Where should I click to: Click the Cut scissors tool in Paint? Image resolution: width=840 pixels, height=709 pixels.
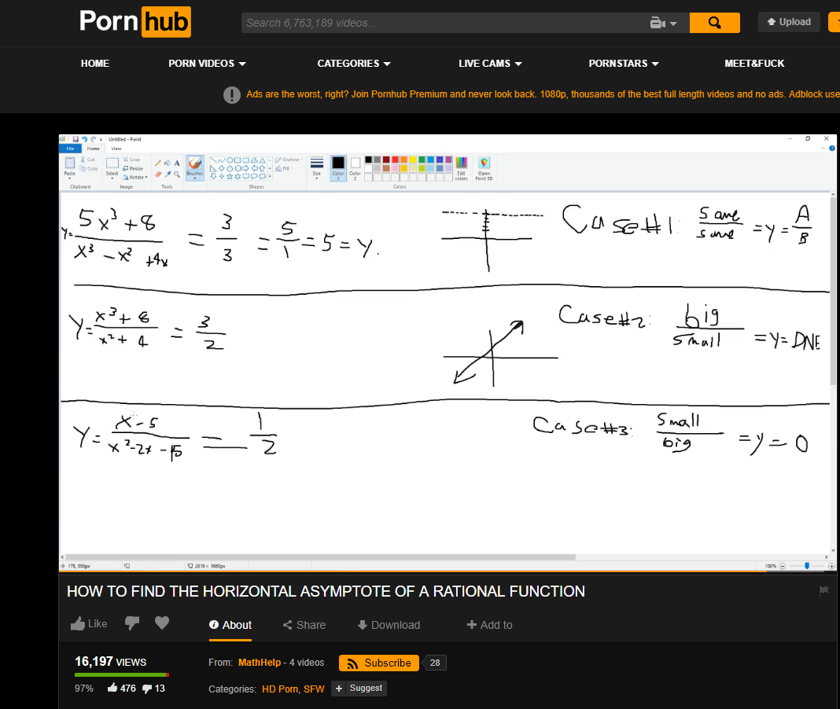coord(88,160)
